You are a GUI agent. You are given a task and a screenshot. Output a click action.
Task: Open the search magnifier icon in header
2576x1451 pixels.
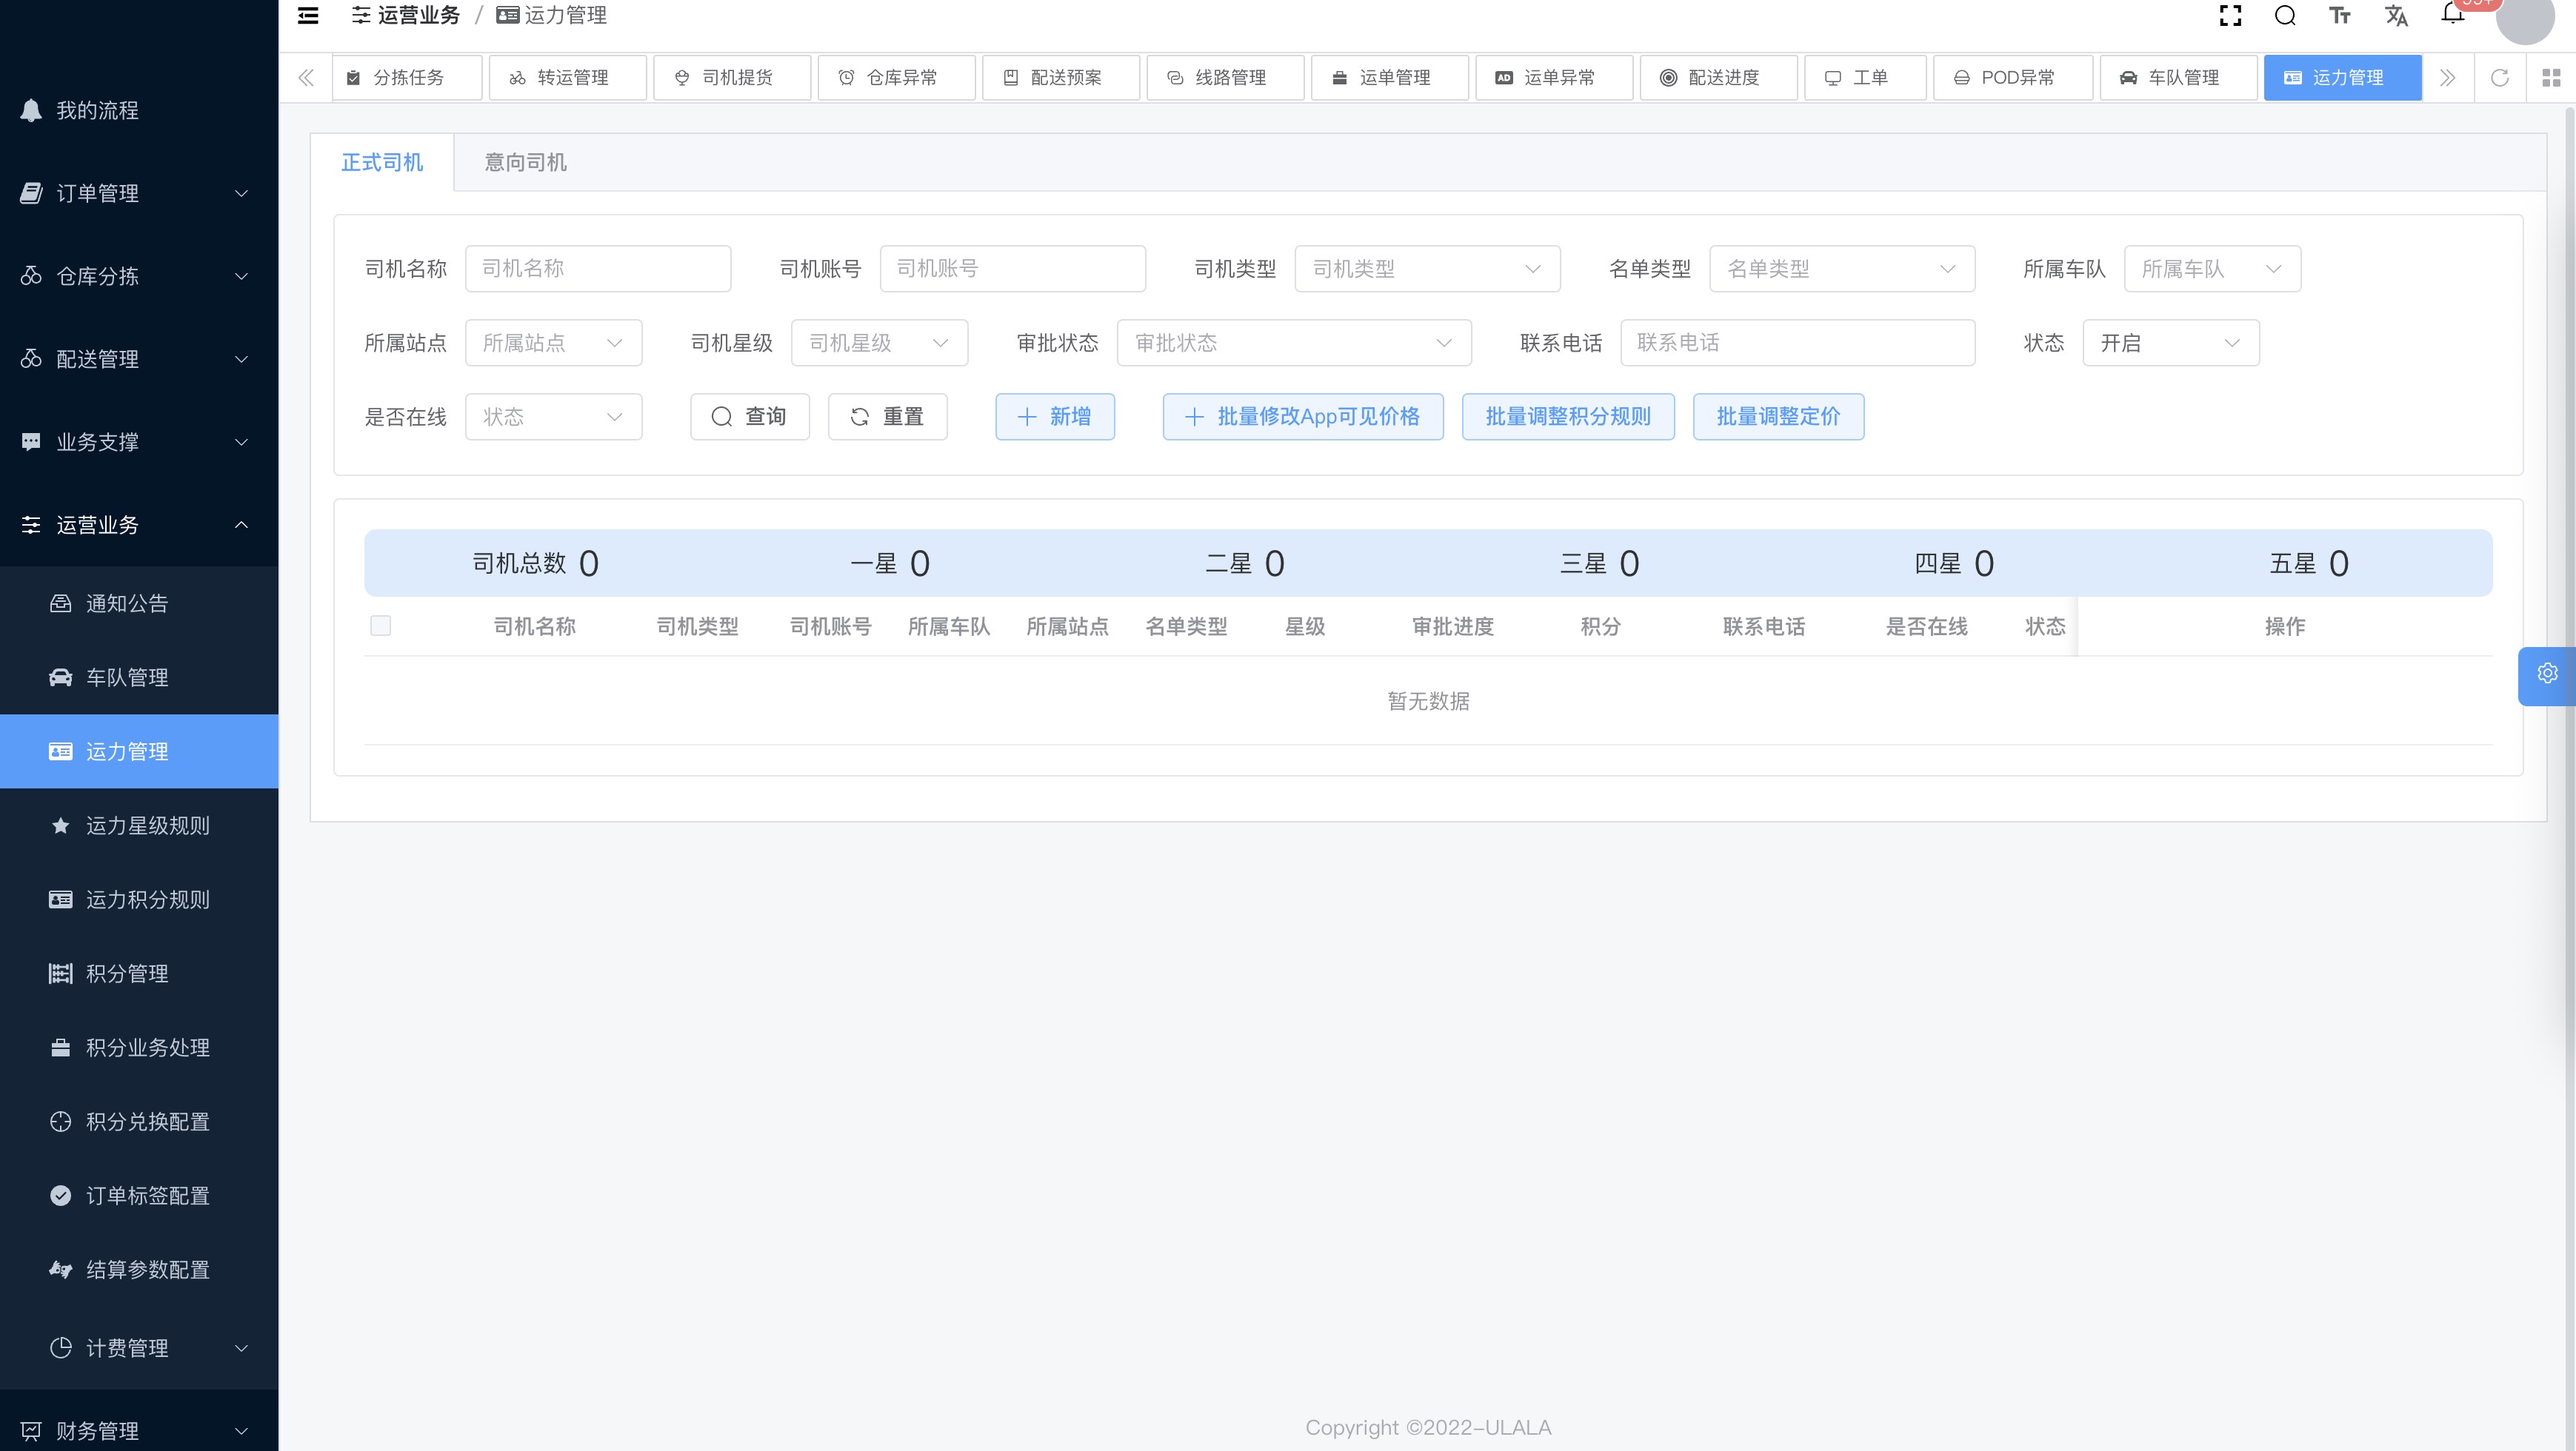2285,16
